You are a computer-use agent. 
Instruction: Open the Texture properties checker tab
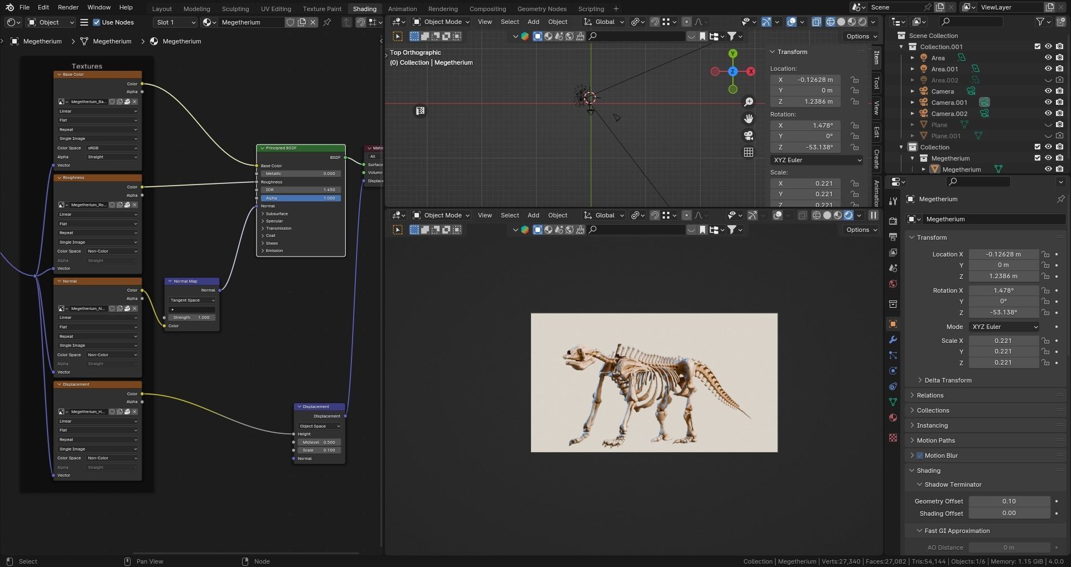[x=893, y=438]
